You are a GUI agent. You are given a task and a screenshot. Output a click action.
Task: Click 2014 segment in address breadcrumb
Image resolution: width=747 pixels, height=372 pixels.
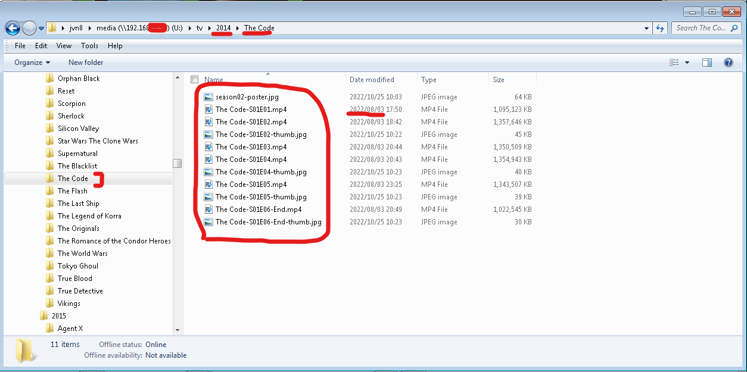[223, 28]
